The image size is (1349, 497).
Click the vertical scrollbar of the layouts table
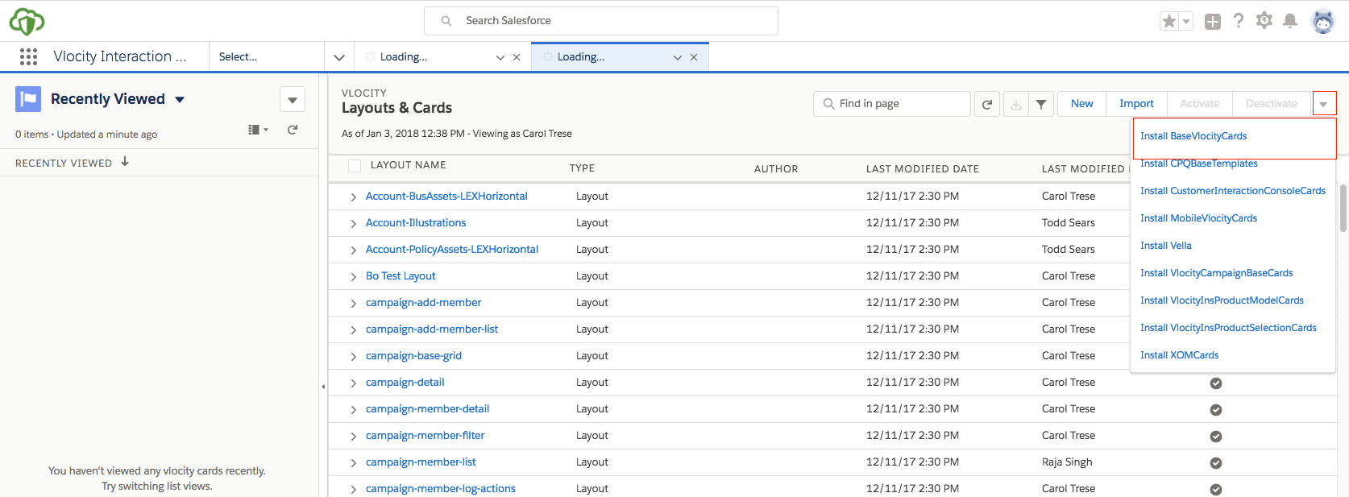(x=1343, y=208)
